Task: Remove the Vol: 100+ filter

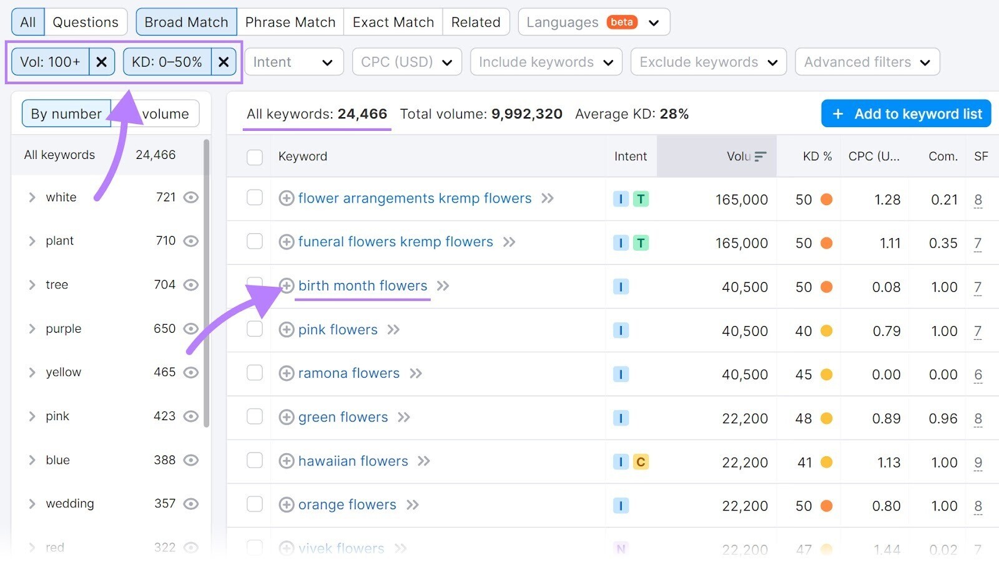Action: 101,61
